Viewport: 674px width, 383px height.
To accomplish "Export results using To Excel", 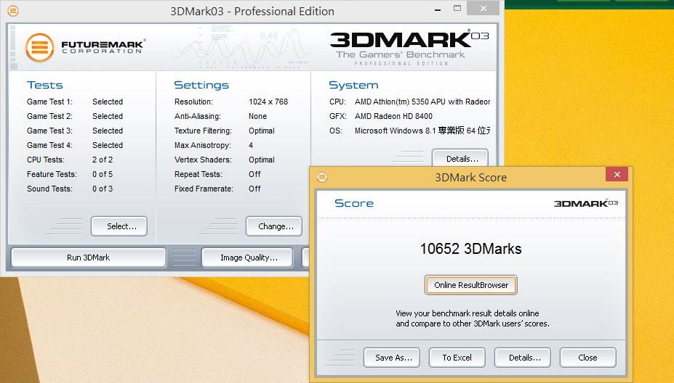I will coord(457,358).
